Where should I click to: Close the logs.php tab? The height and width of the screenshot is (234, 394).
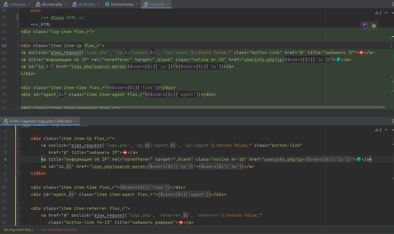(168, 4)
